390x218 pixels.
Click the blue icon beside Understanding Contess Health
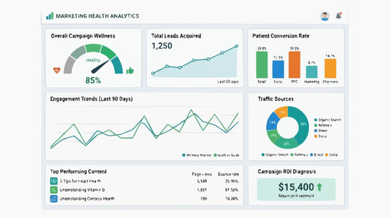[54, 199]
